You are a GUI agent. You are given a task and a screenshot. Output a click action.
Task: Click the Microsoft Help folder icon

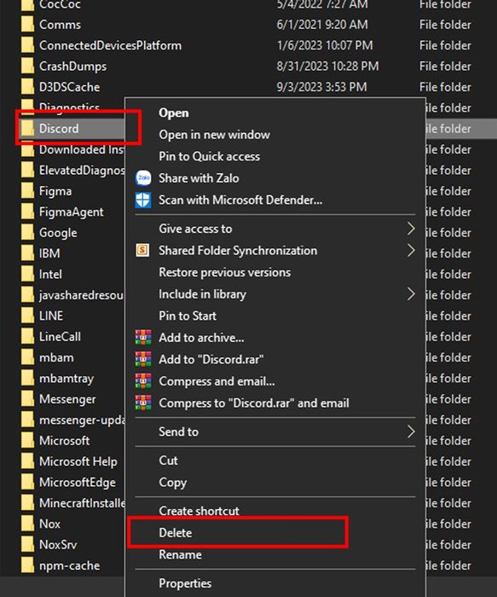[27, 461]
